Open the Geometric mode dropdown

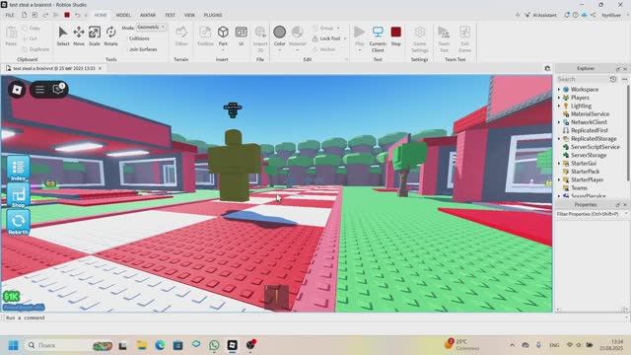tap(151, 28)
